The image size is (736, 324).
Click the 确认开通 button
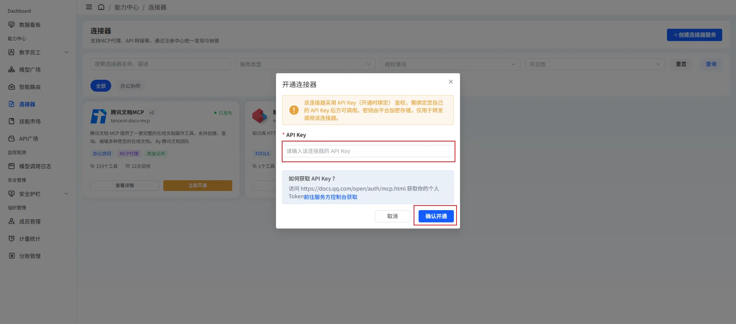coord(436,216)
